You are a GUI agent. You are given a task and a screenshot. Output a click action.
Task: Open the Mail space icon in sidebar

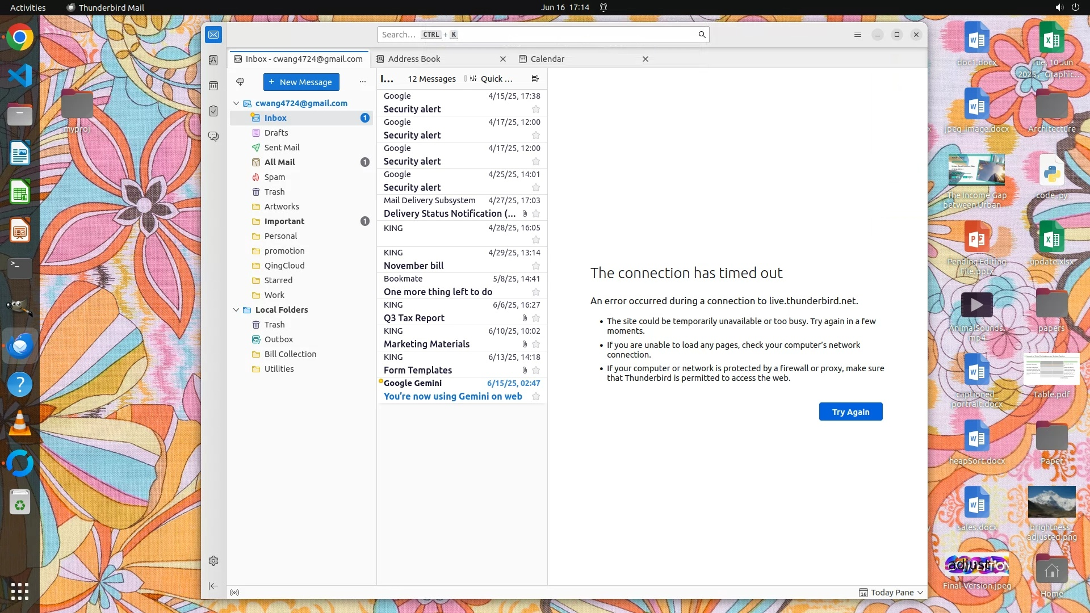pos(213,35)
